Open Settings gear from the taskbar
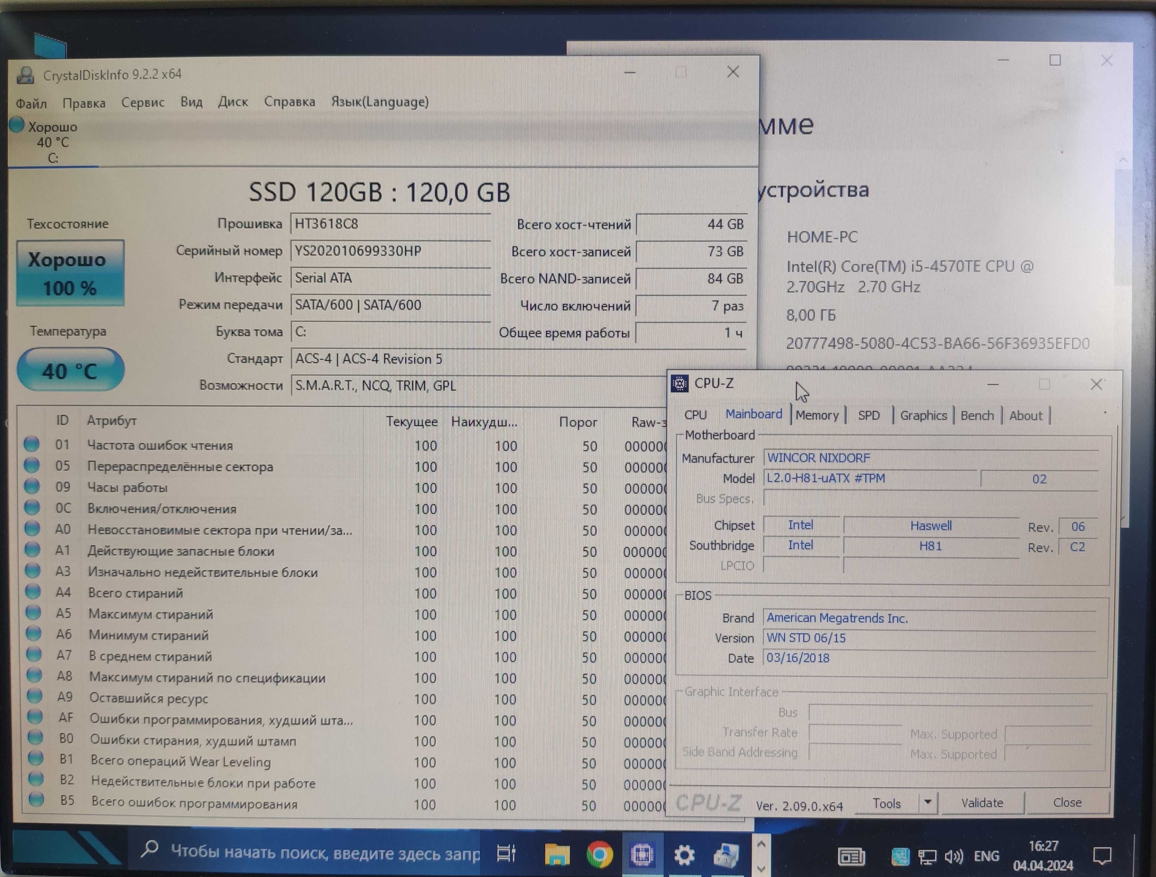 pos(684,855)
